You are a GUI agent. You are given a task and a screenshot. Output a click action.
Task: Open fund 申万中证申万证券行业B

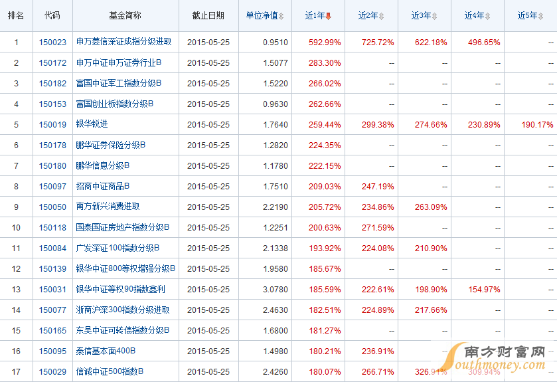point(119,62)
